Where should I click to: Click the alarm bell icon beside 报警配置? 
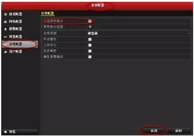[x=5, y=29]
